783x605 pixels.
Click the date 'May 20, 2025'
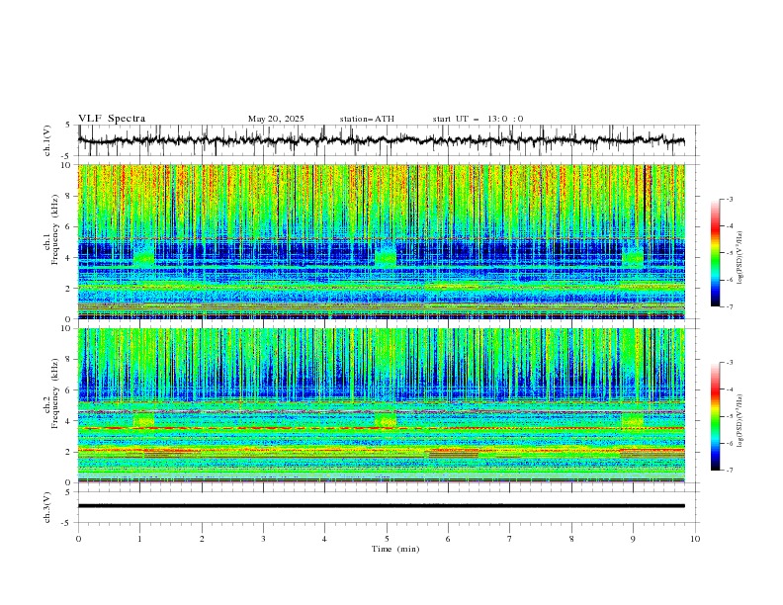click(x=276, y=119)
